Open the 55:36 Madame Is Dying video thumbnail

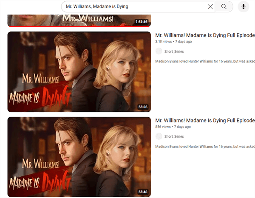coord(79,72)
